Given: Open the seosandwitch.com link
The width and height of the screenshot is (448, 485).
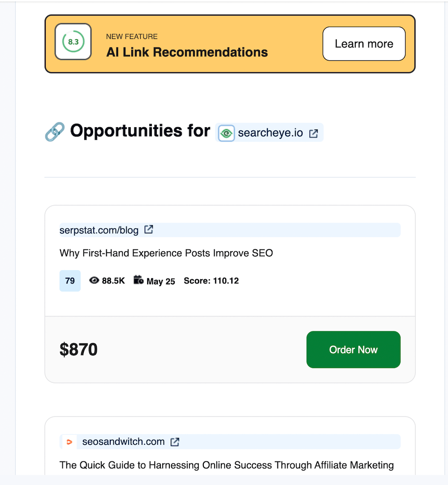Looking at the screenshot, I should pyautogui.click(x=123, y=442).
